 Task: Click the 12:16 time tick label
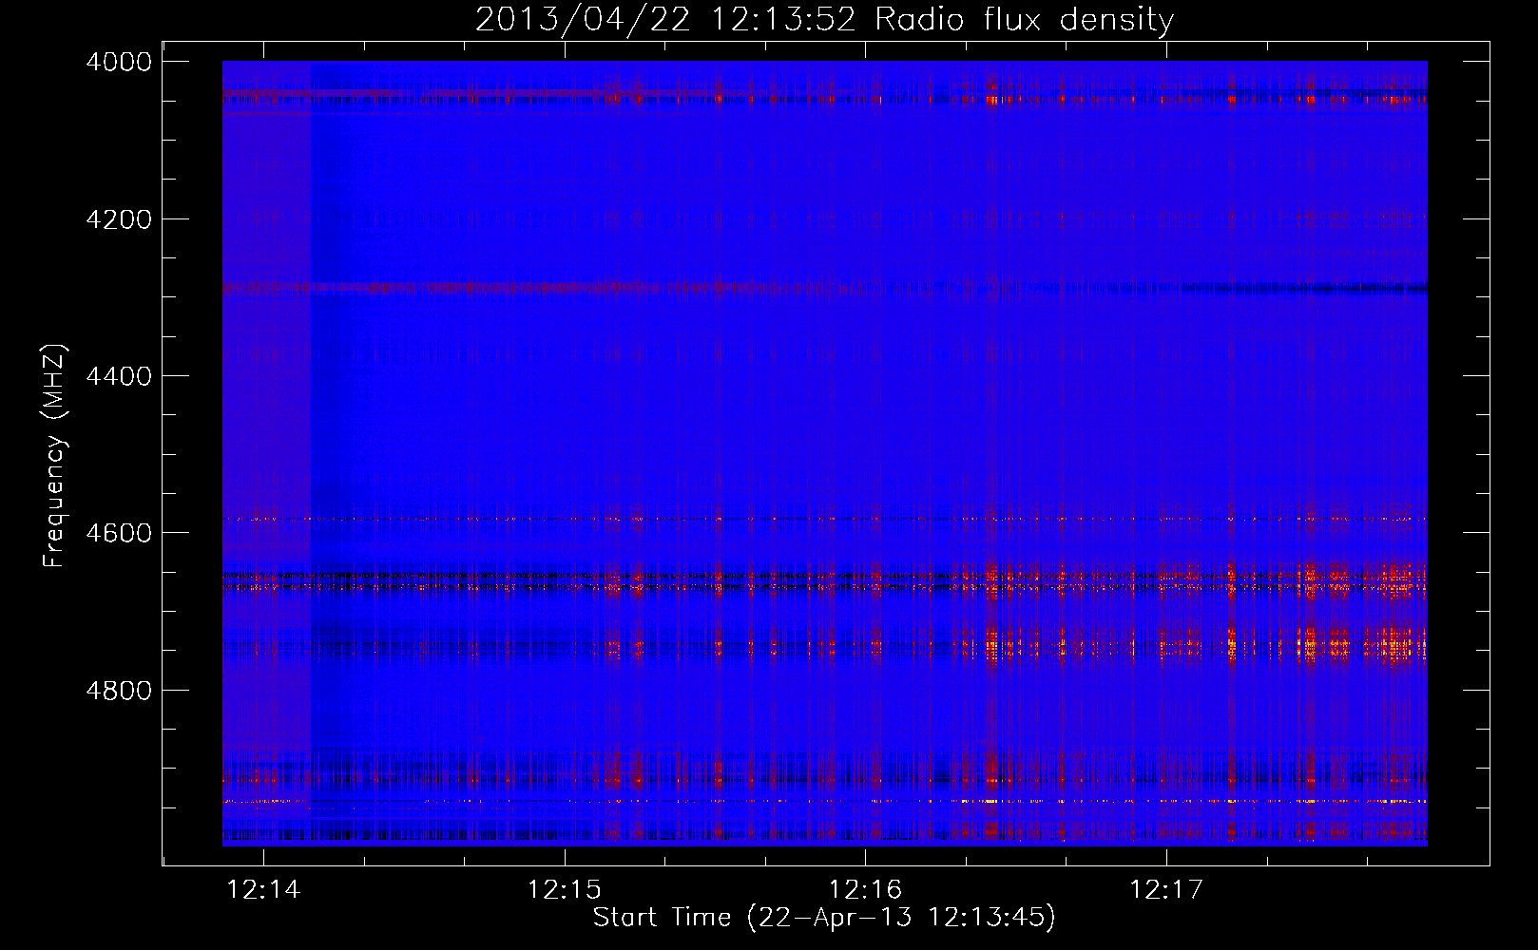(x=865, y=890)
